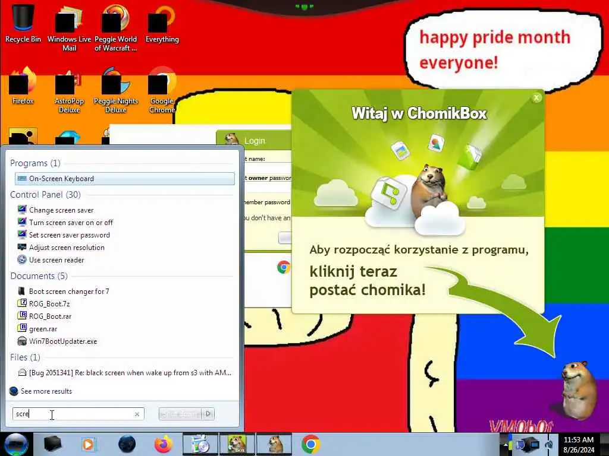Click the Login window title
Screen dimensions: 609x456
tap(255, 141)
